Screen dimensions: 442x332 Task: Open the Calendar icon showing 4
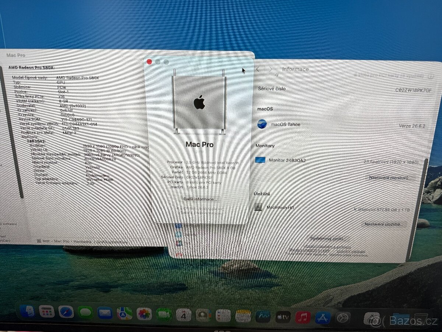(183, 315)
